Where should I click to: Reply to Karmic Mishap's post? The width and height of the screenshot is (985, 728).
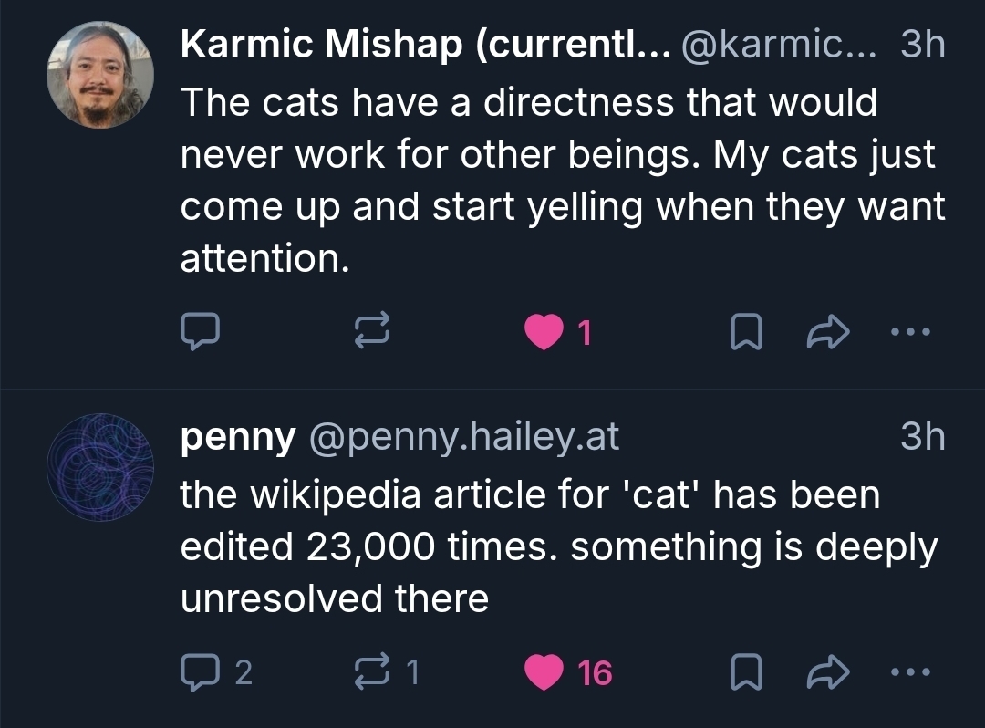click(199, 333)
